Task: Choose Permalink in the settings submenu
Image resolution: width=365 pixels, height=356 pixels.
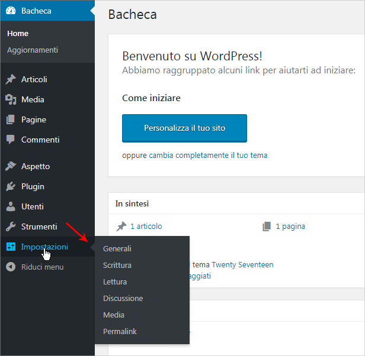Action: coord(120,331)
